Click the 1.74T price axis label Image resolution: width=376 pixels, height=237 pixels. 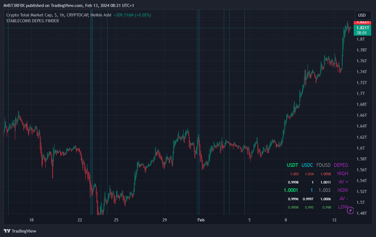tap(361, 72)
